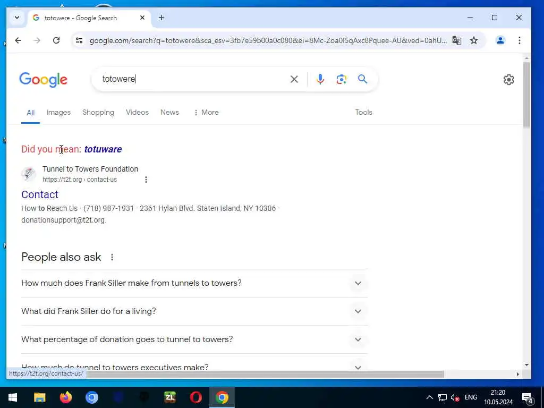Open network status tray icon

tap(443, 397)
